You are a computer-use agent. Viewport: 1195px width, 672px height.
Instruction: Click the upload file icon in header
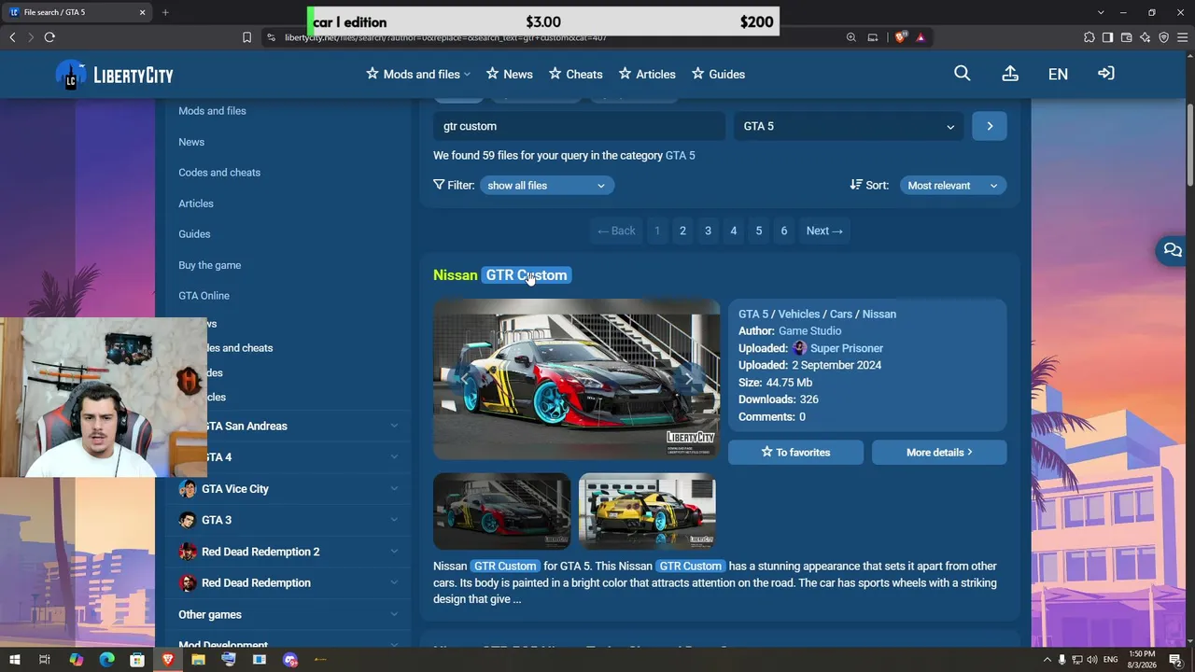1010,74
